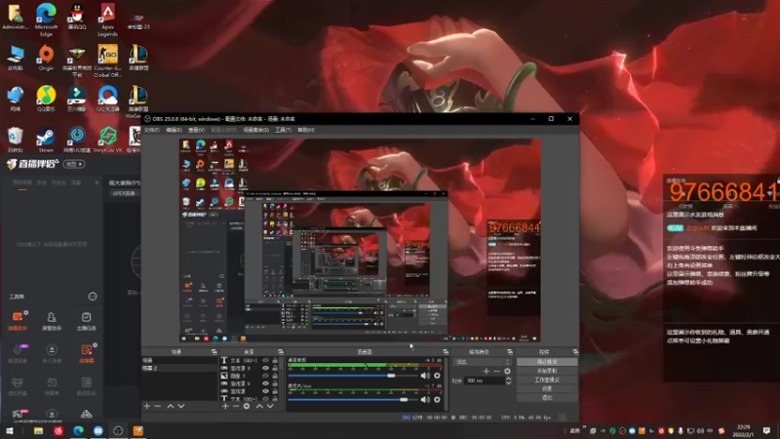Add a scene transition with plus icon
Screen dimensions: 780x439
tap(486, 371)
